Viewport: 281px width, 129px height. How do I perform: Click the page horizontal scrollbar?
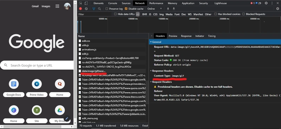point(32,127)
